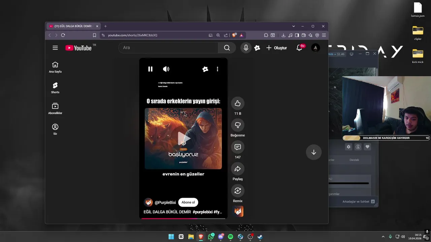431x242 pixels.
Task: Share the short via Paylaş
Action: tap(238, 169)
